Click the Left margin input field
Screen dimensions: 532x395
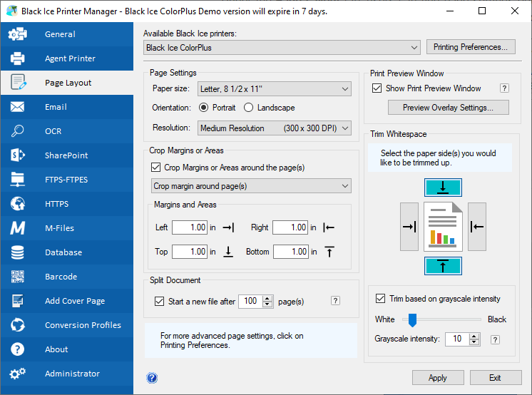189,227
